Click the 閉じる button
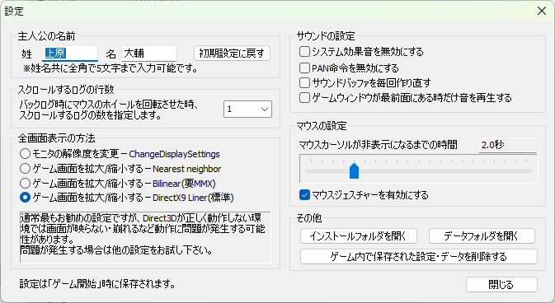 (501, 284)
